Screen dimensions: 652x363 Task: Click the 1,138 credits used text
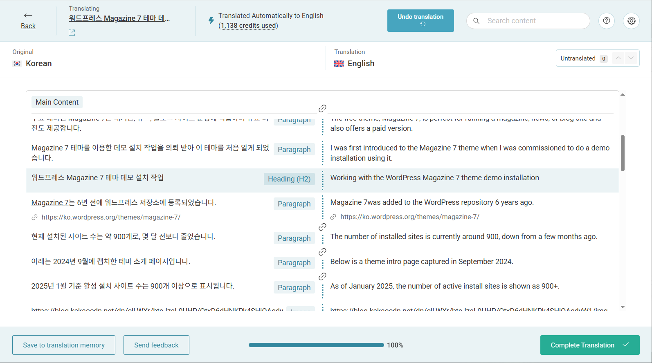248,25
